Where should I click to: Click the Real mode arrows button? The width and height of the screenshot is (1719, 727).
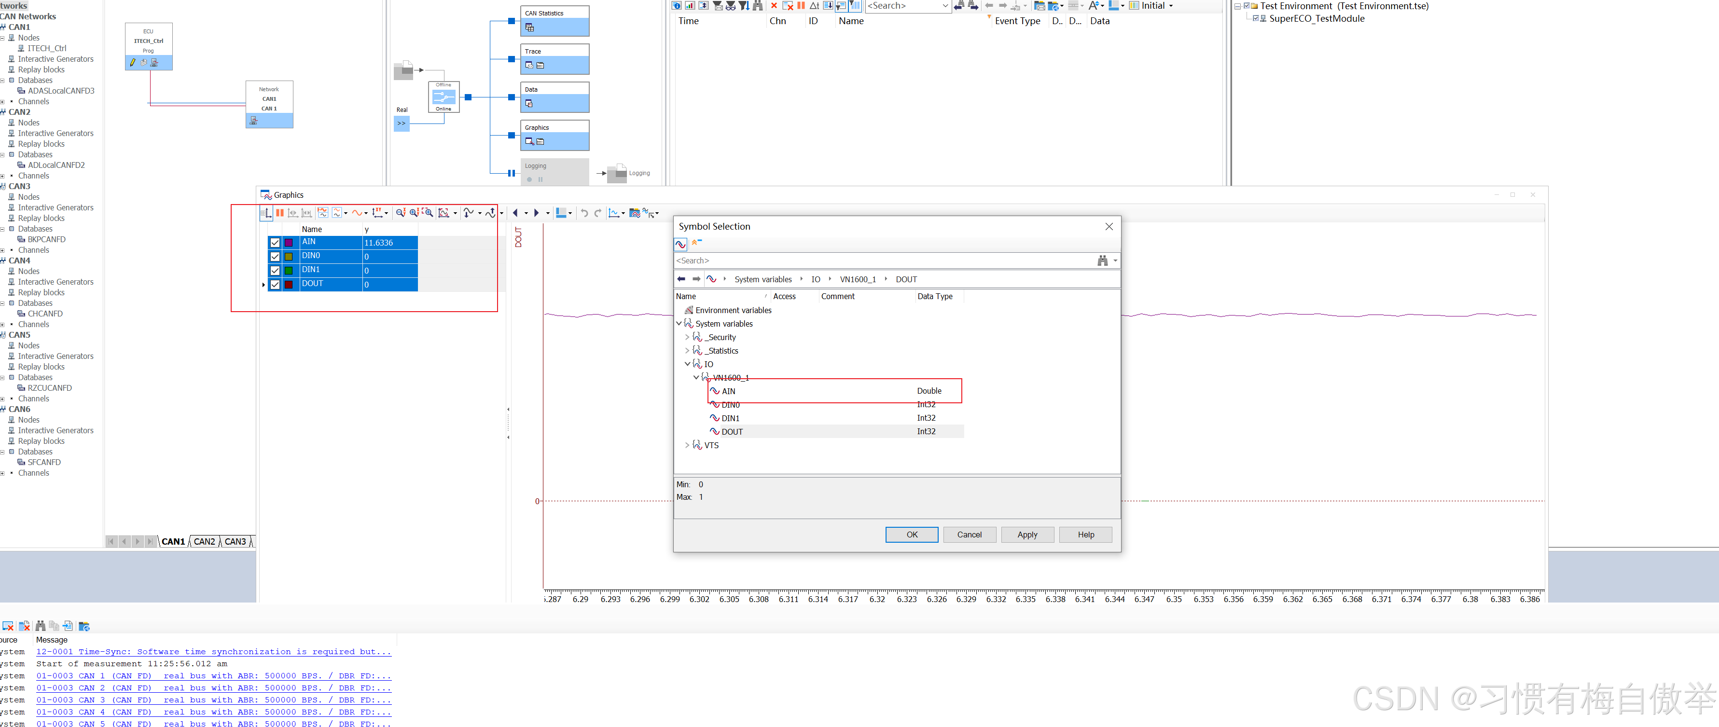click(x=401, y=123)
